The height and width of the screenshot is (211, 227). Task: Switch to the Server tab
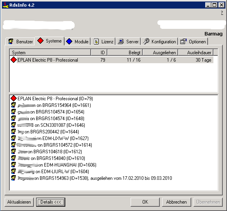pos(128,41)
